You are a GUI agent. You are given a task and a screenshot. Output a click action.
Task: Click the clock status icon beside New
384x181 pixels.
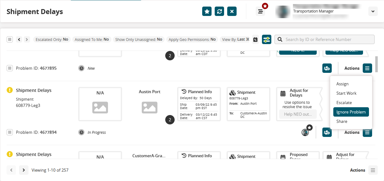pos(81,68)
